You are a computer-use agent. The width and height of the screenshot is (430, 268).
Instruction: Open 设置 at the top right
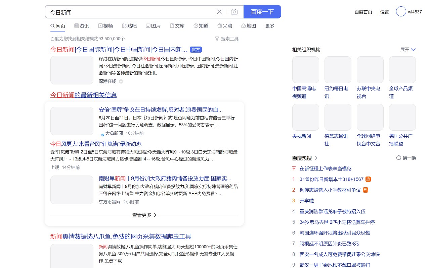(x=384, y=11)
